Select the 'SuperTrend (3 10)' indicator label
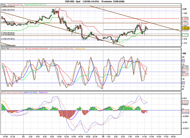190x138 pixels. click(15, 5)
